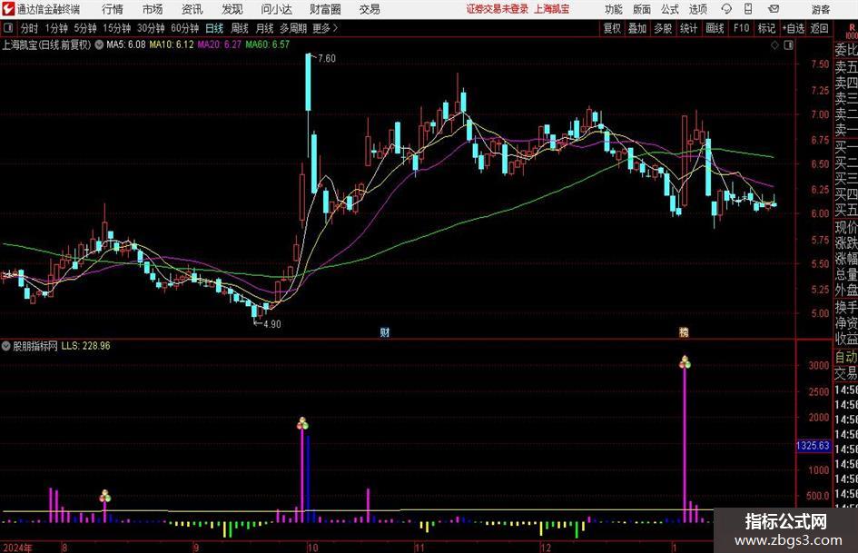Viewport: 858px width, 553px height.
Task: Click the MA5: 6.08 label
Action: point(126,44)
